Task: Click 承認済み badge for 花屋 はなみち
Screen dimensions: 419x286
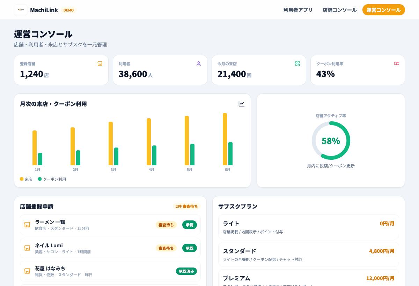Action: pos(186,271)
